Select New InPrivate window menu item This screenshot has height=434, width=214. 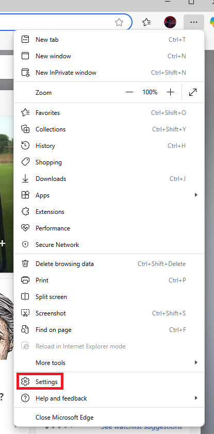109,73
